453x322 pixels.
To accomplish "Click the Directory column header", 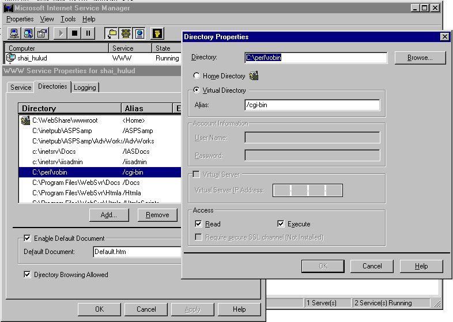I will [70, 108].
